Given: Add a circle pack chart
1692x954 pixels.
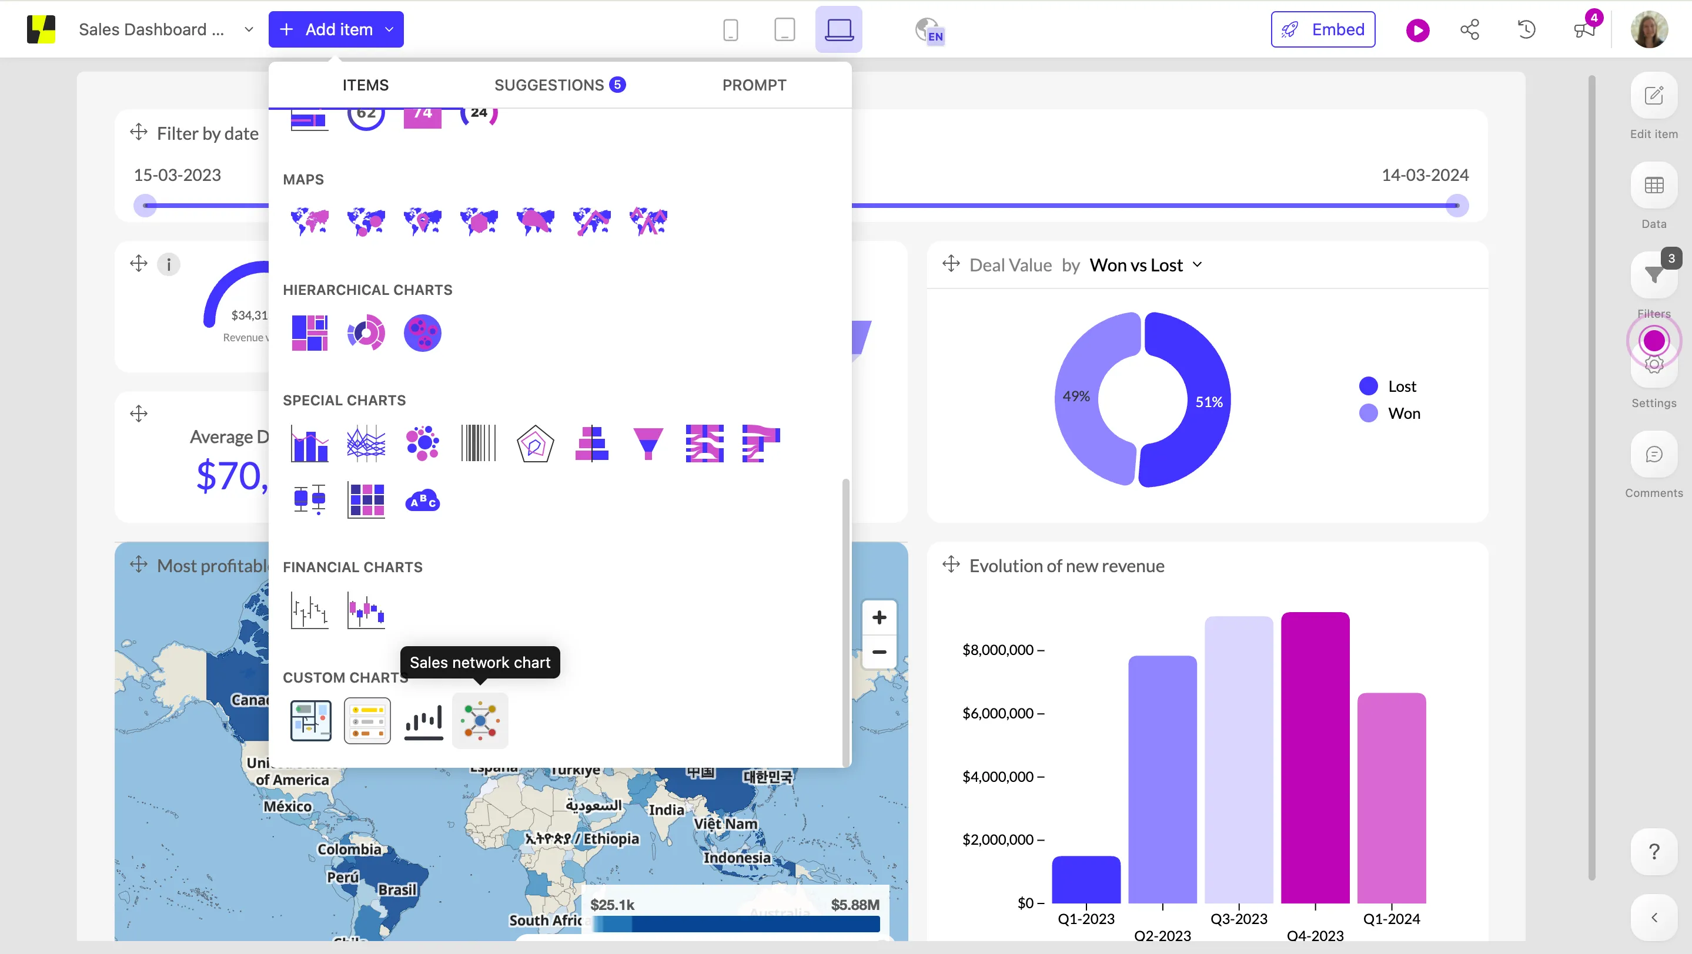Looking at the screenshot, I should [422, 332].
